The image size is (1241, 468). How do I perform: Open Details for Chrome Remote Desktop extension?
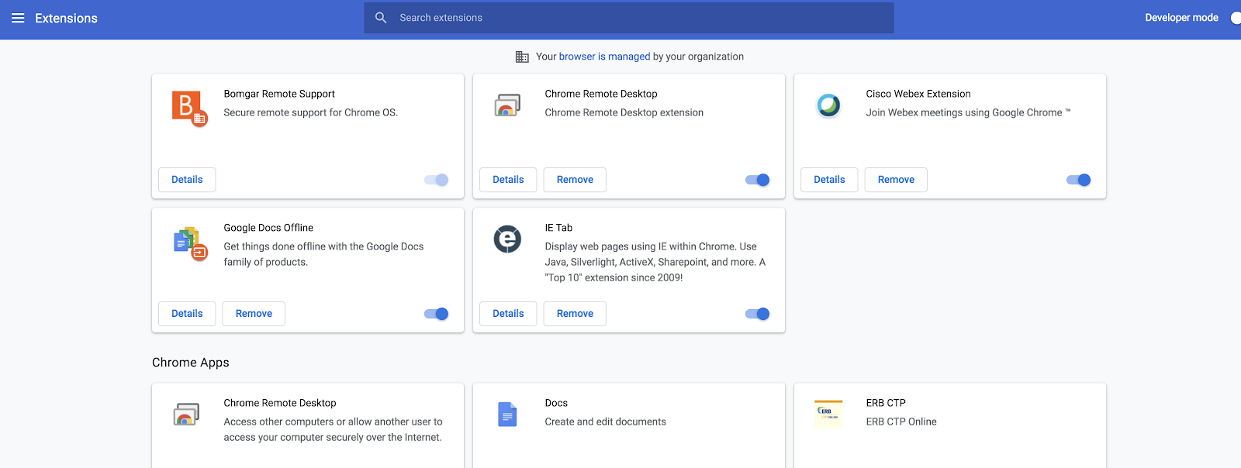(x=508, y=180)
